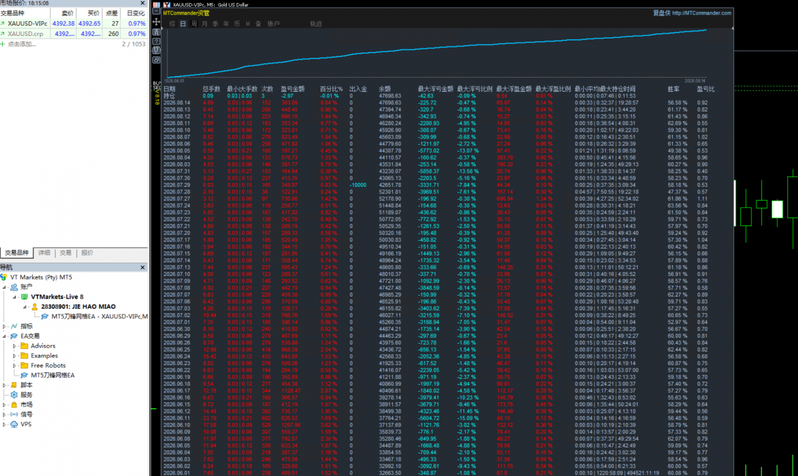Click the question mark help icon

pos(156,41)
